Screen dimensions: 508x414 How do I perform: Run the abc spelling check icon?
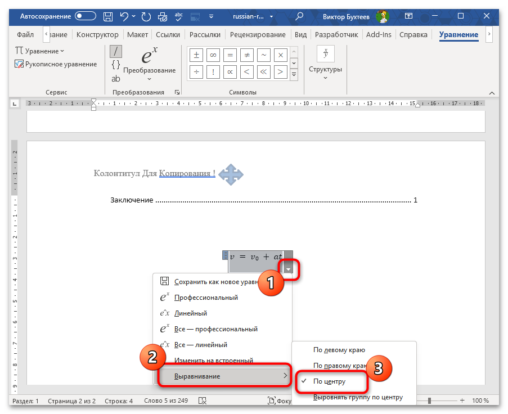[178, 16]
